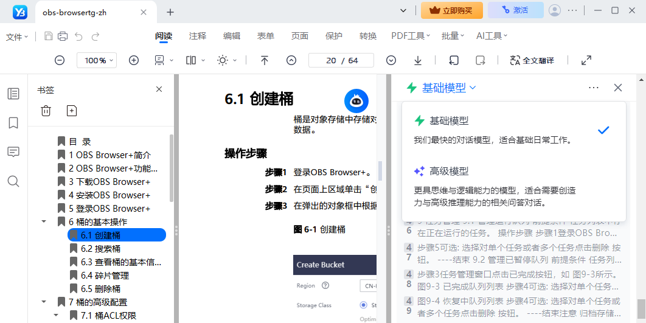Click the undo arrow icon
646x323 pixels.
point(78,36)
